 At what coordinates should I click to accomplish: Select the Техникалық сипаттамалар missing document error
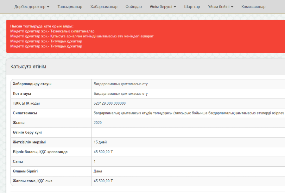tap(52, 31)
